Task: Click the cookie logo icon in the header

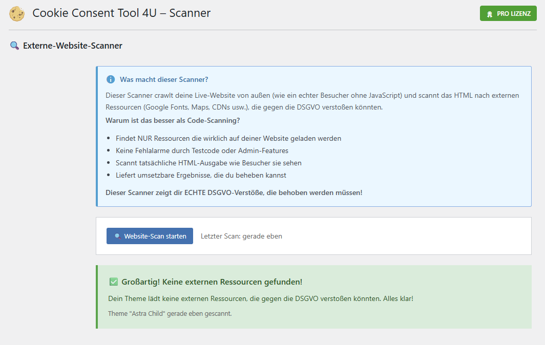Action: pyautogui.click(x=17, y=13)
